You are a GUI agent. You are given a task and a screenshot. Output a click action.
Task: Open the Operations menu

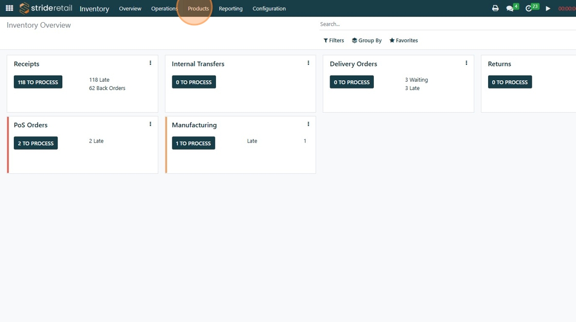pos(164,8)
